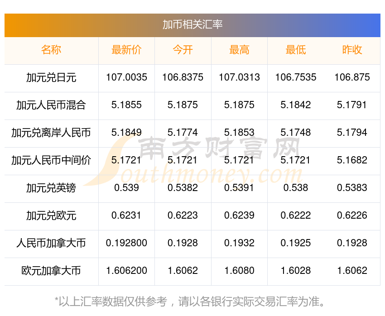
Task: Click the low value 5.1842
Action: click(296, 105)
